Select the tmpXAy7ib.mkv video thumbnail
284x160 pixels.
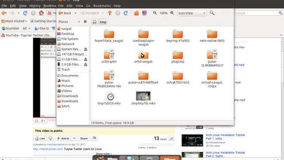[x=143, y=96]
